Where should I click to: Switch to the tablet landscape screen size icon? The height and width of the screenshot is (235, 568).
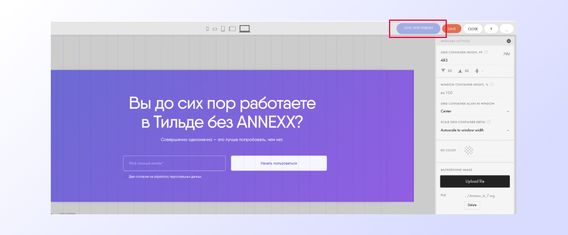(232, 29)
